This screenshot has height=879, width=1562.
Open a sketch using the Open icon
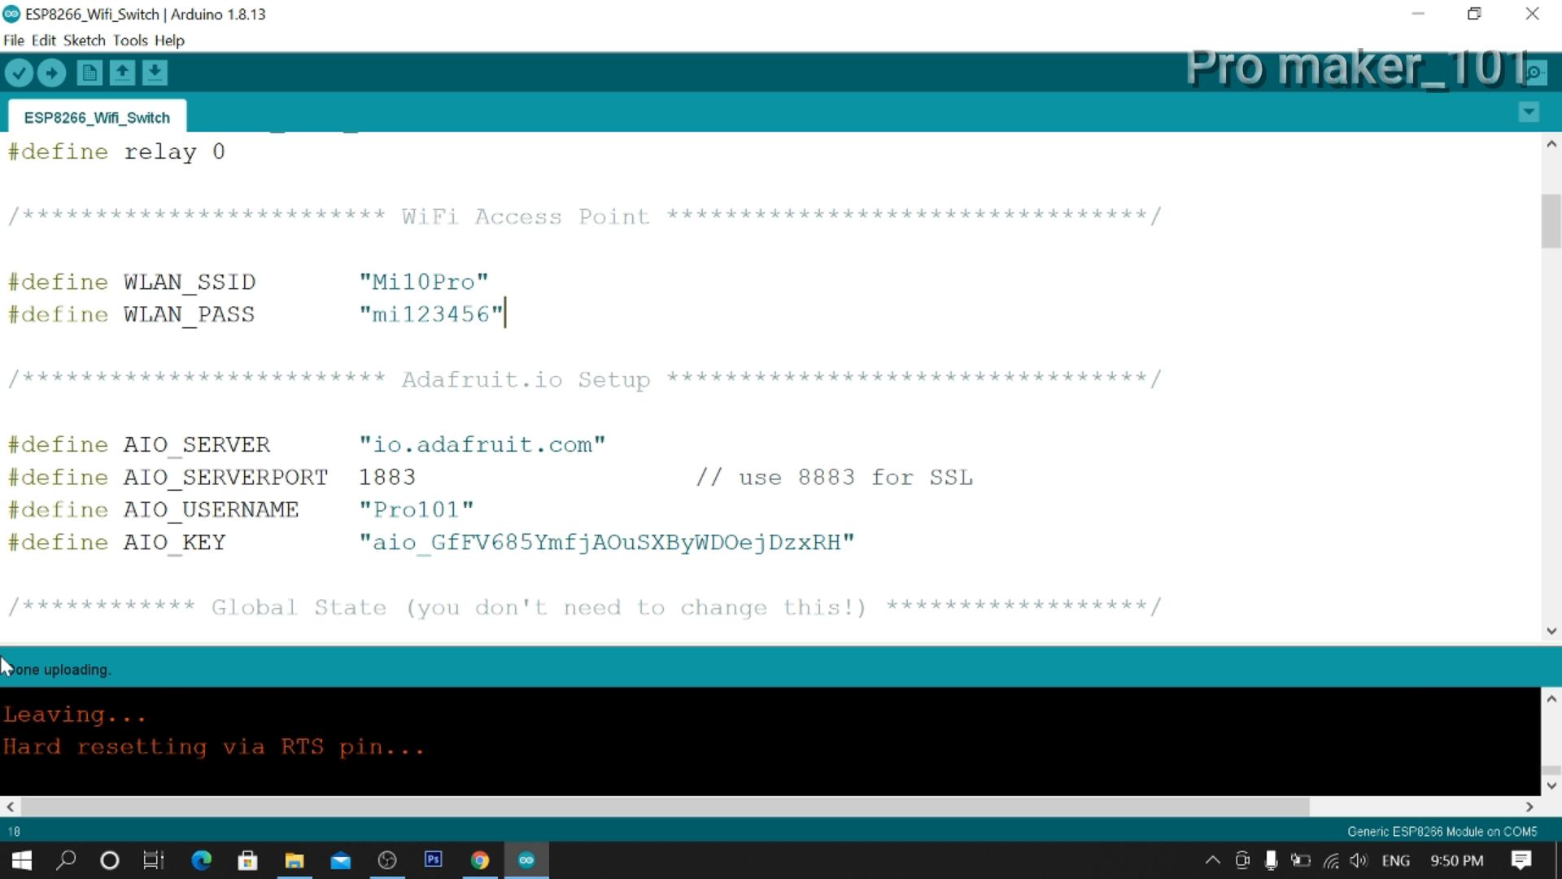click(122, 72)
